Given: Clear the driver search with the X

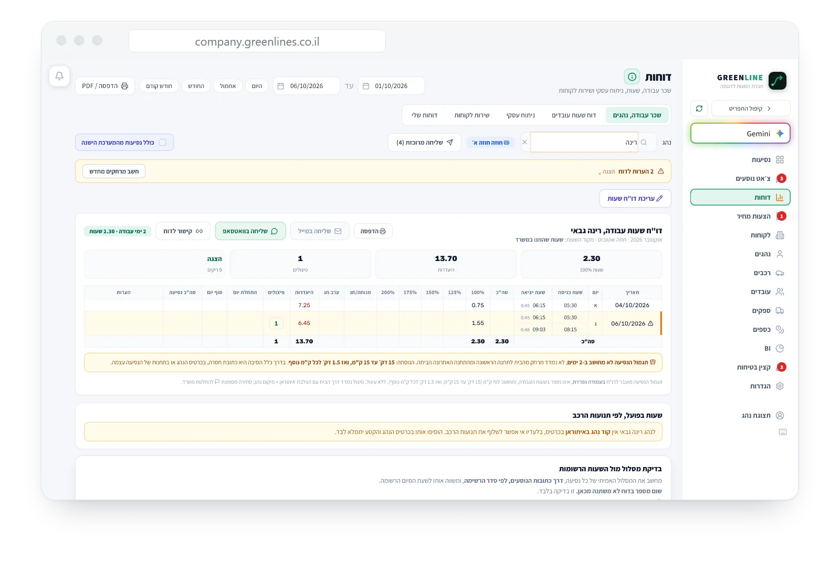Looking at the screenshot, I should point(524,142).
